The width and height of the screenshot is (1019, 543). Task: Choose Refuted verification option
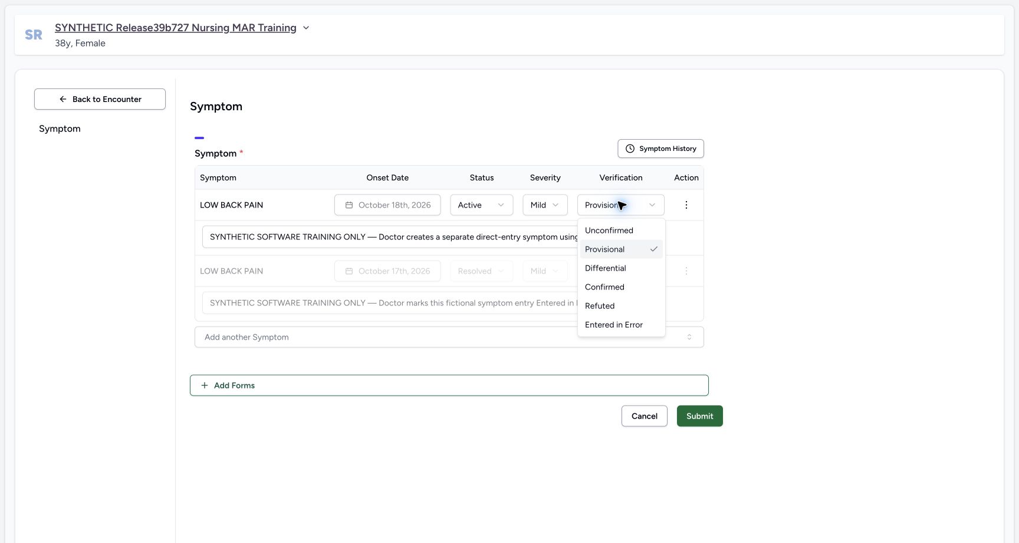(621, 306)
